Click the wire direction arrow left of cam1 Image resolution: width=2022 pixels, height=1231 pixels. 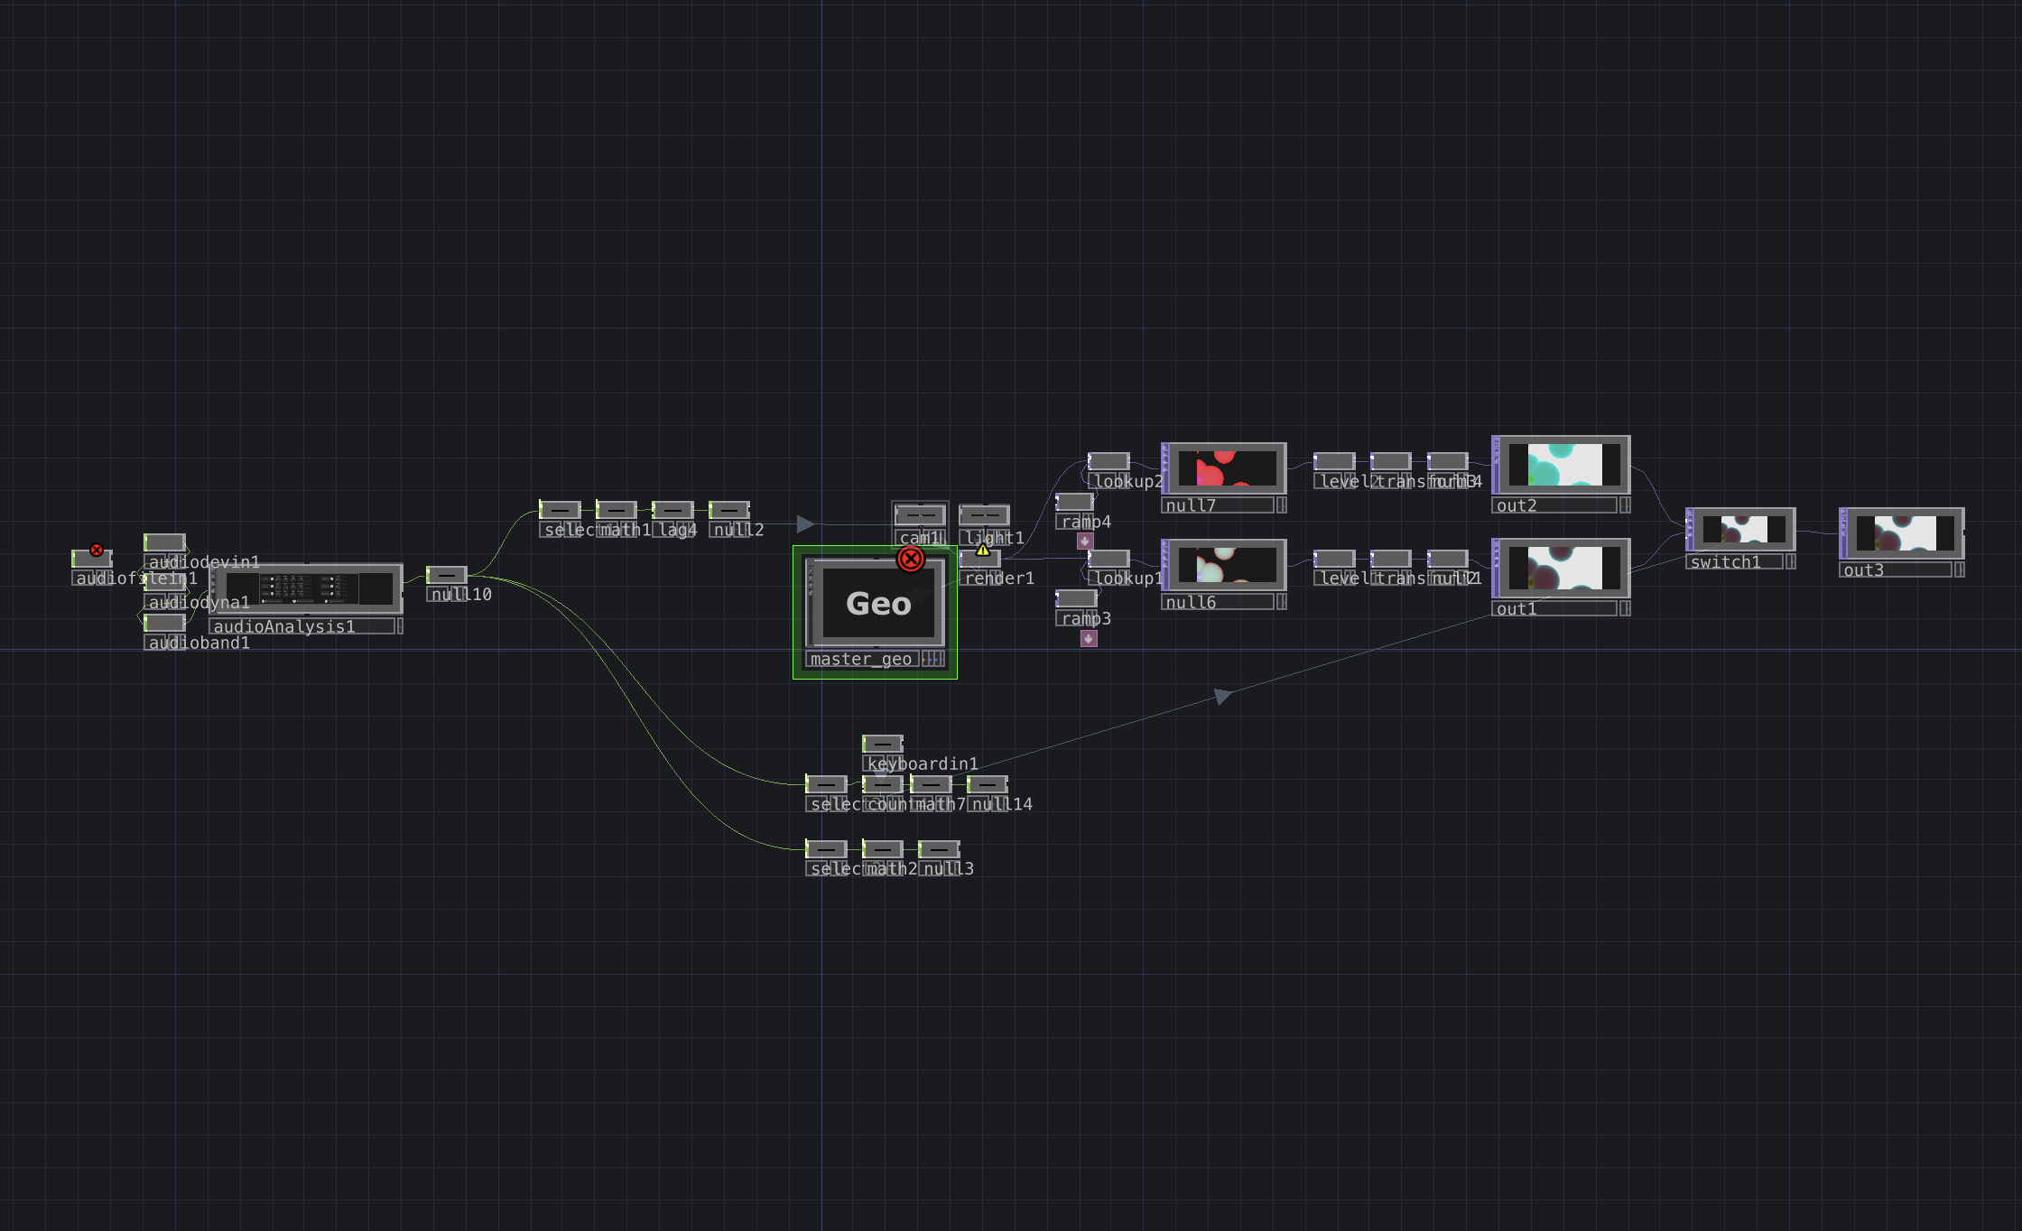click(x=804, y=523)
